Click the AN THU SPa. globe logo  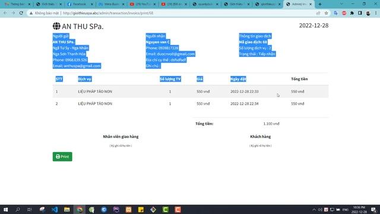tap(56, 26)
